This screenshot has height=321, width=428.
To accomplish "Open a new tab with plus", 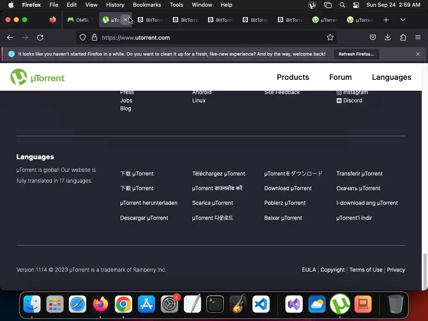I will (x=386, y=20).
